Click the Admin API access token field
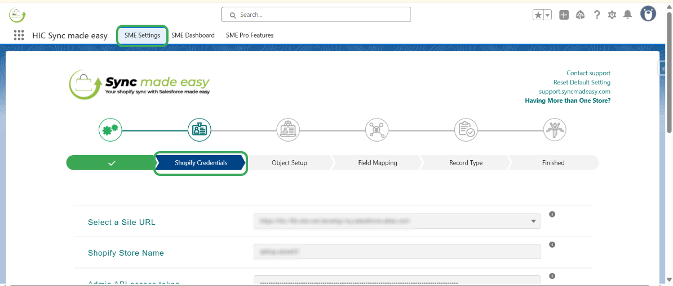The width and height of the screenshot is (673, 286). pos(397,280)
